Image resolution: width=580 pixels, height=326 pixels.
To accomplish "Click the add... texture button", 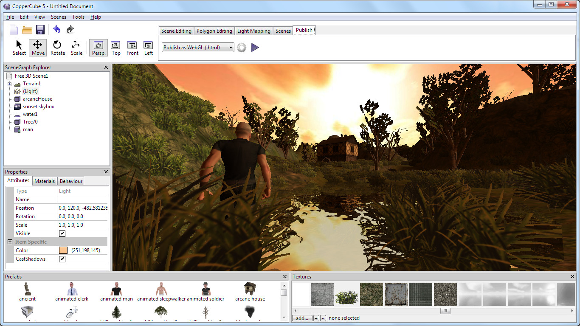I will [302, 318].
